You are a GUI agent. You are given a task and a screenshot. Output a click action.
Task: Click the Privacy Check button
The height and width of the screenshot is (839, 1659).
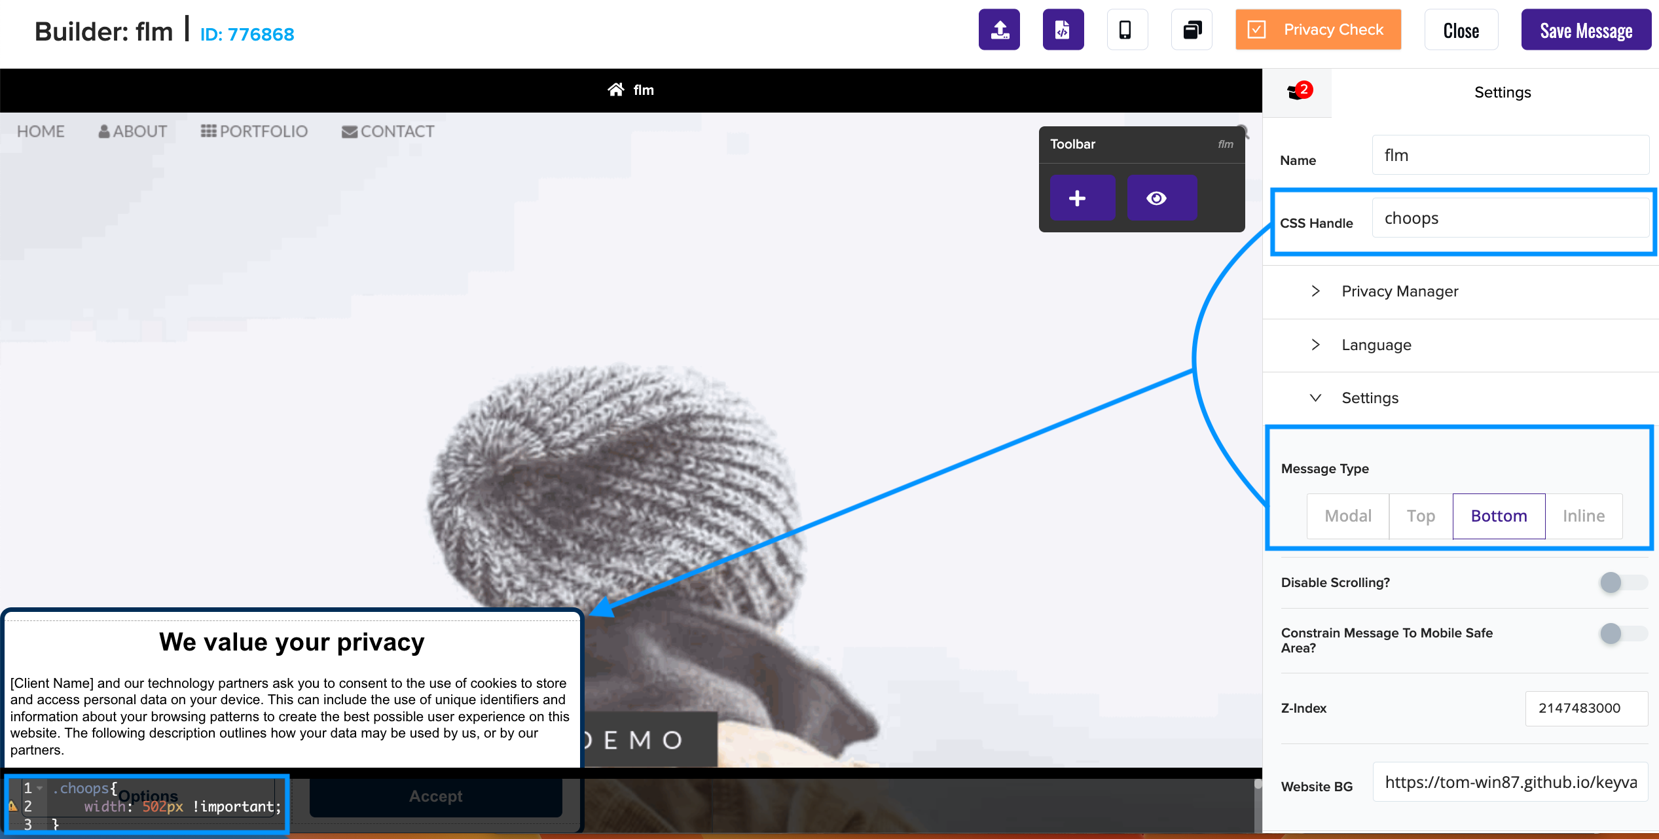click(1318, 30)
